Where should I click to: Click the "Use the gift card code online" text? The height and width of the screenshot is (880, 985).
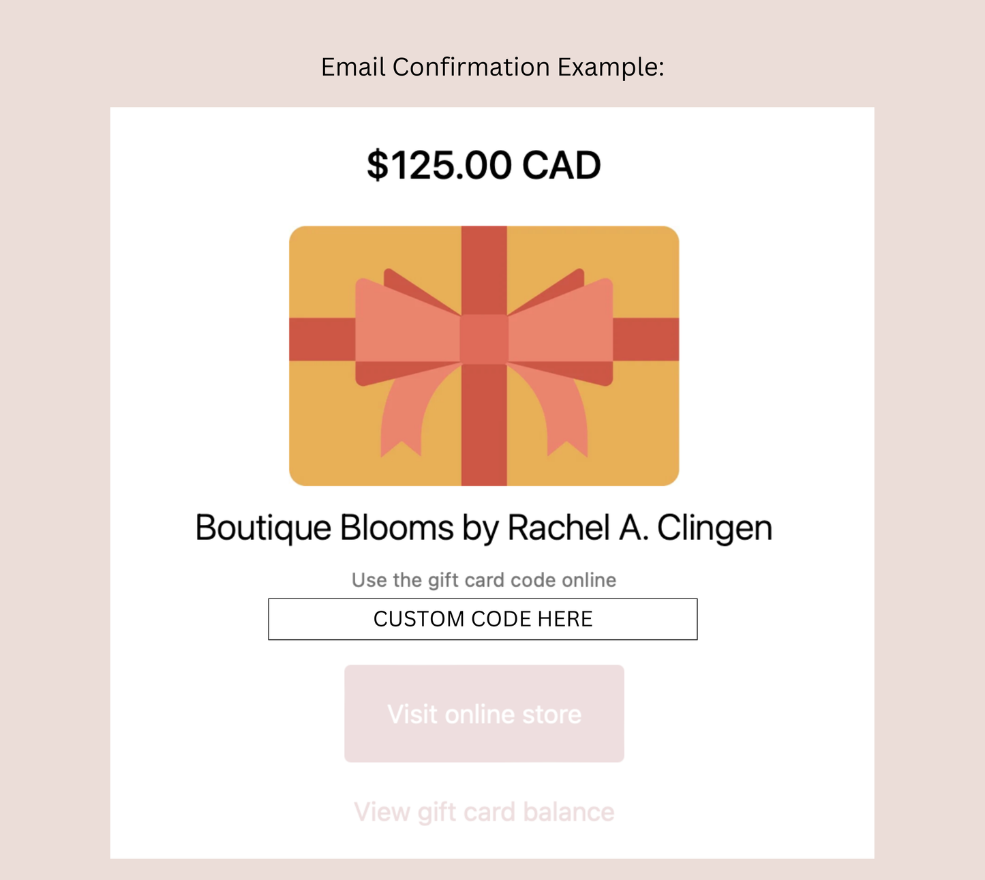click(483, 580)
